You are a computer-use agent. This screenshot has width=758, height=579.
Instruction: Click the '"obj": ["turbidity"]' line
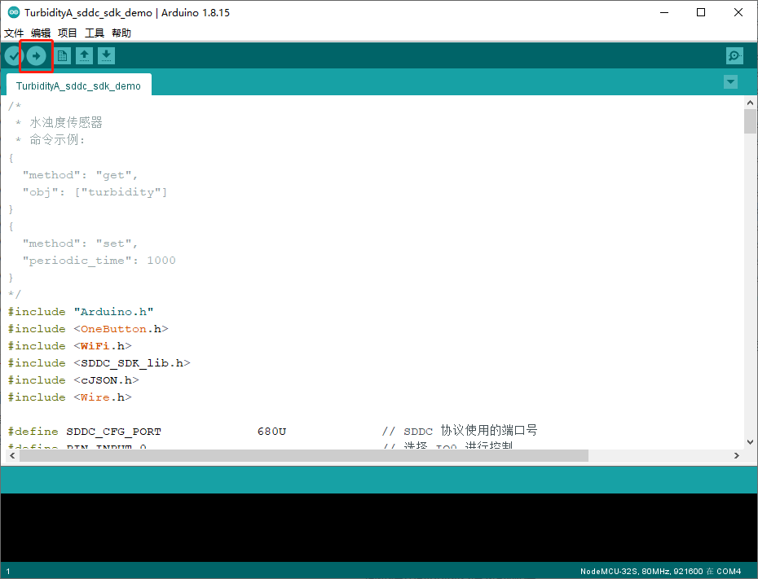point(95,192)
